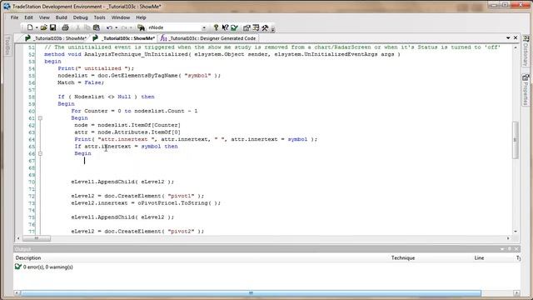Image resolution: width=533 pixels, height=300 pixels.
Task: Click the TradeStation window title bar app icon
Action: (7, 6)
